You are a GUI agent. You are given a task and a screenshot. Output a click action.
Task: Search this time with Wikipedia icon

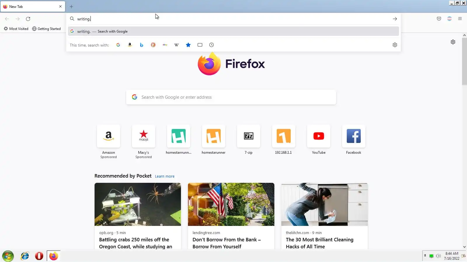pos(177,45)
